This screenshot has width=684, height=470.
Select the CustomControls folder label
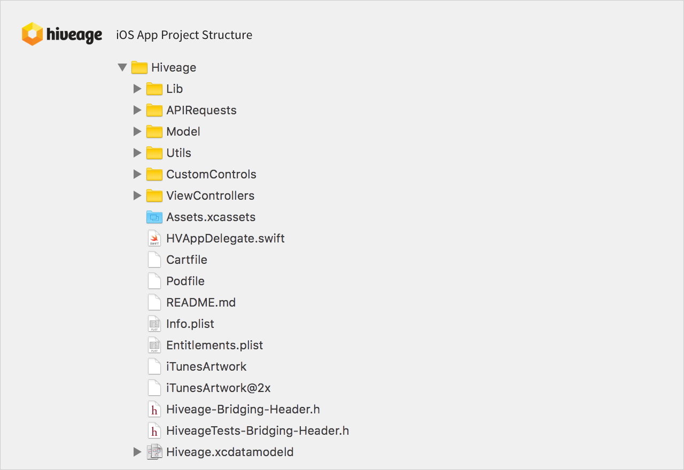coord(211,174)
